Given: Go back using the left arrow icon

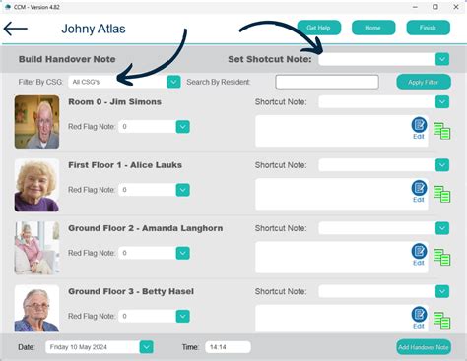Looking at the screenshot, I should [15, 29].
